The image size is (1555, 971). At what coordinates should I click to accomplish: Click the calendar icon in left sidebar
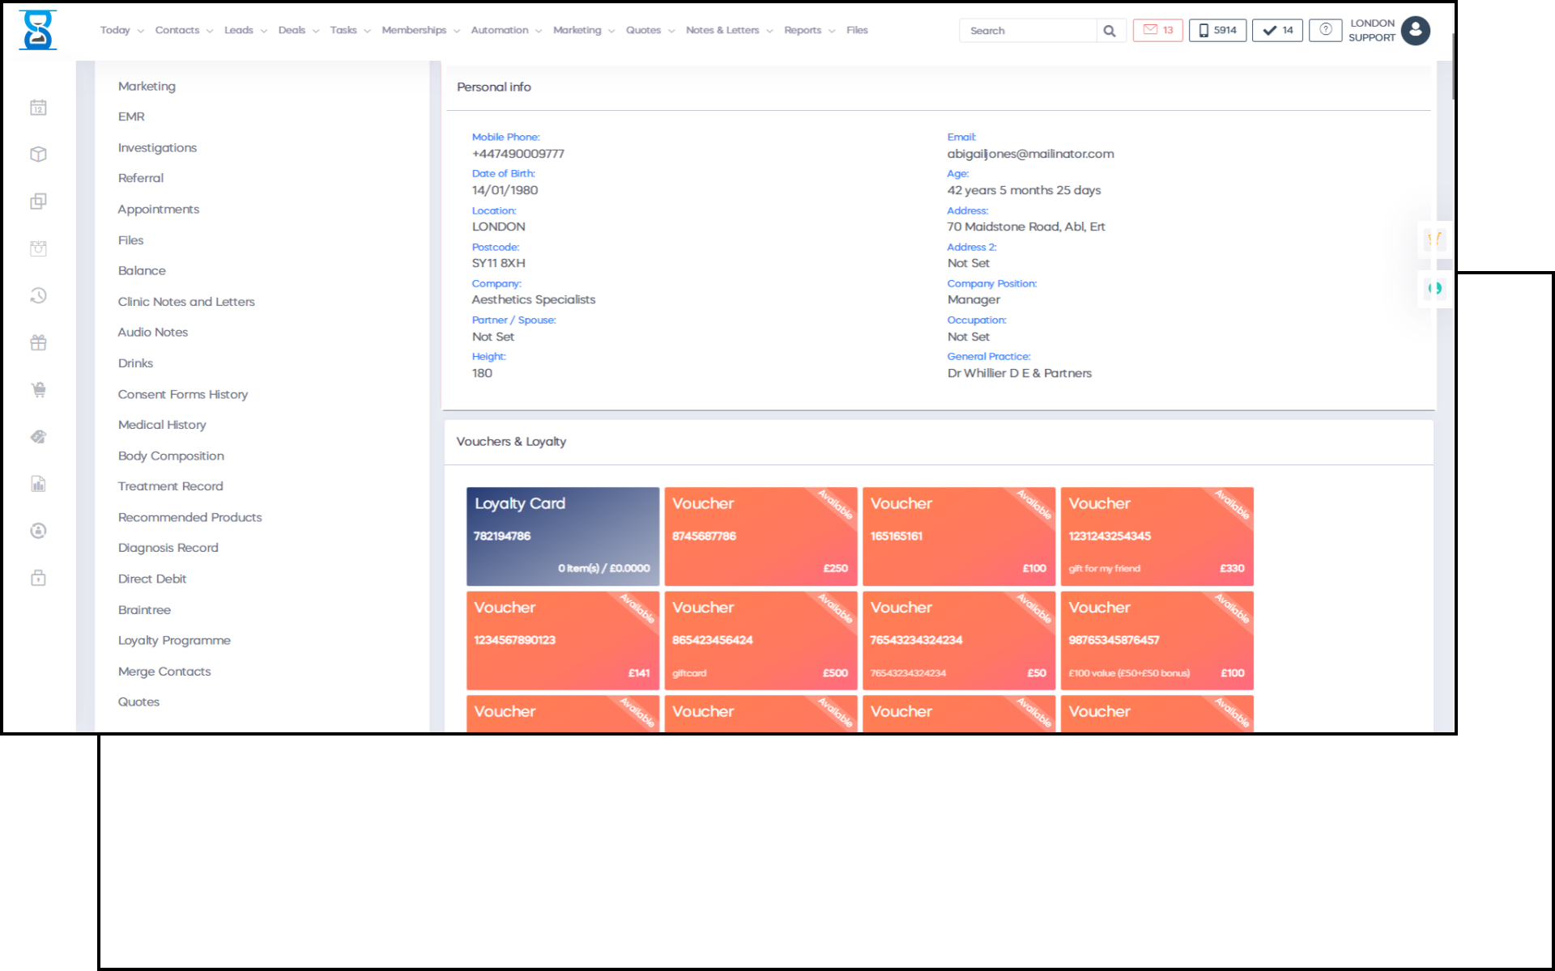pos(38,108)
